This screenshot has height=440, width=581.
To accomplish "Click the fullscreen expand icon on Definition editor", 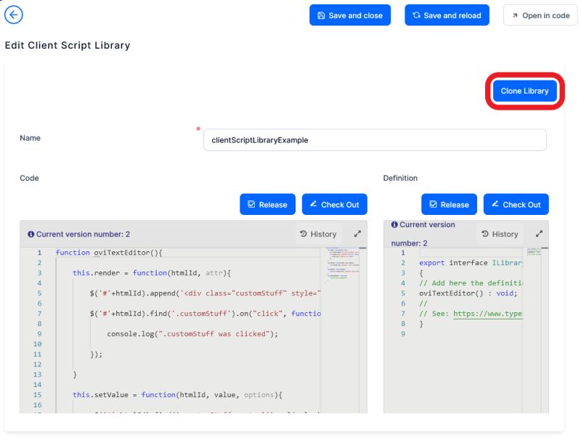I will (x=537, y=234).
